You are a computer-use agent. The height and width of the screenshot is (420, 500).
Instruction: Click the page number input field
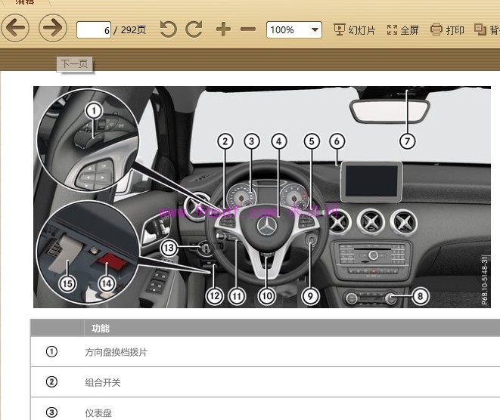[94, 30]
